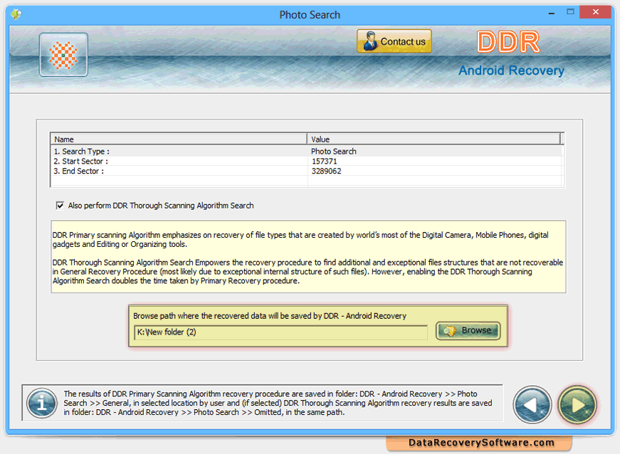This screenshot has width=620, height=454.
Task: Minimize the Photo Search window
Action: click(x=552, y=13)
